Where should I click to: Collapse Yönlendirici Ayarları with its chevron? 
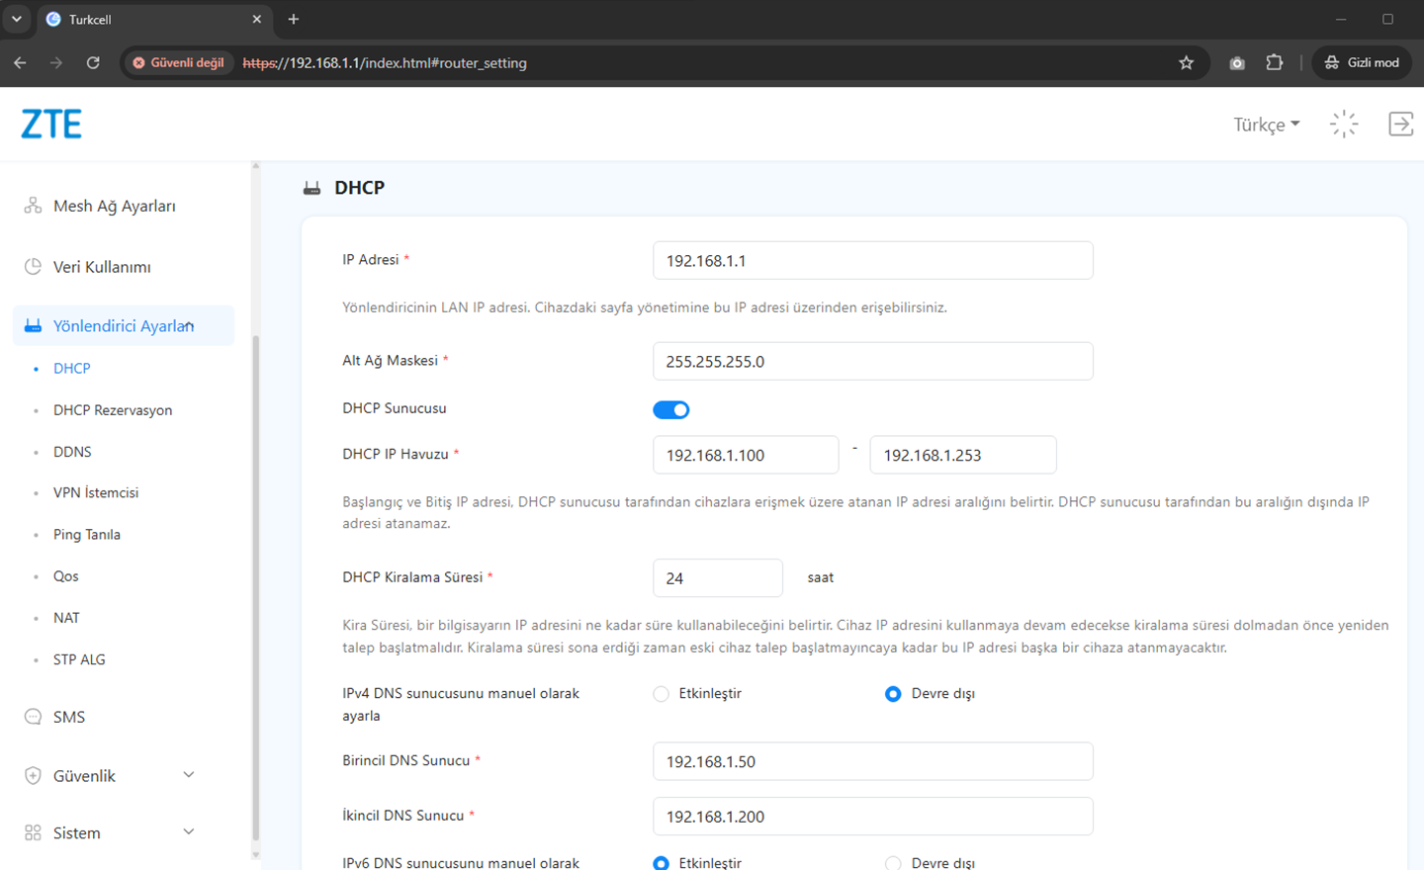point(189,325)
